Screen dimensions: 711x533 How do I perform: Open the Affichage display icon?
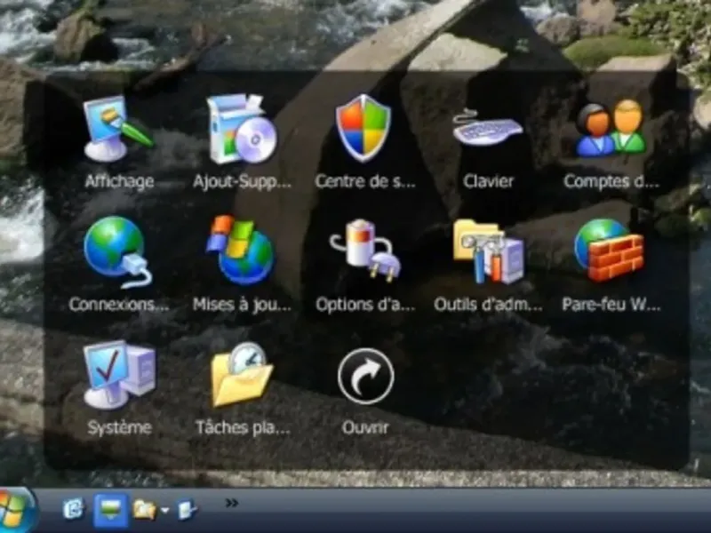click(119, 128)
